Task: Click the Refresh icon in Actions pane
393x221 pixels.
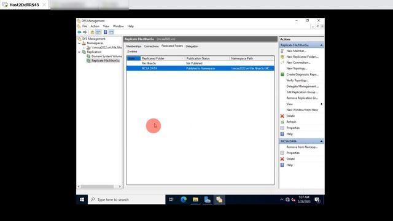Action: (x=282, y=122)
